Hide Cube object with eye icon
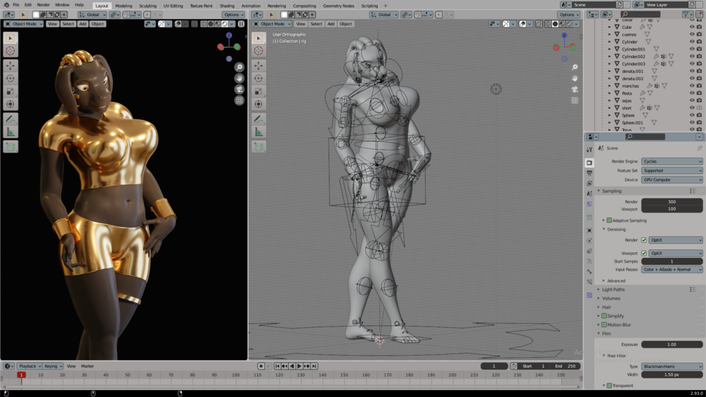This screenshot has height=397, width=706. (692, 27)
